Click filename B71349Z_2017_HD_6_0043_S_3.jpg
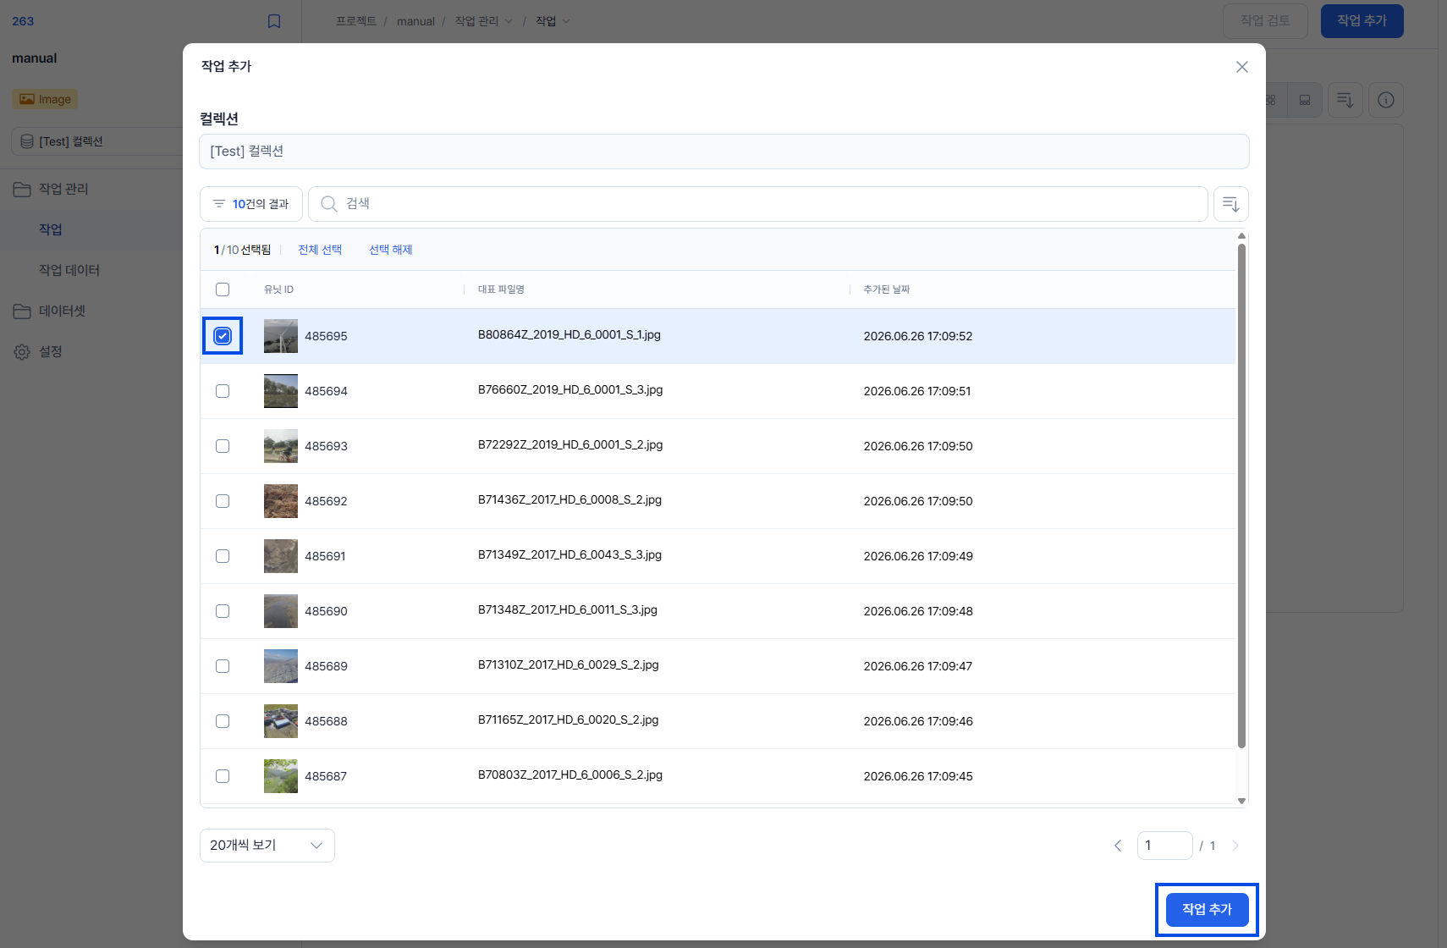This screenshot has width=1447, height=948. tap(569, 555)
